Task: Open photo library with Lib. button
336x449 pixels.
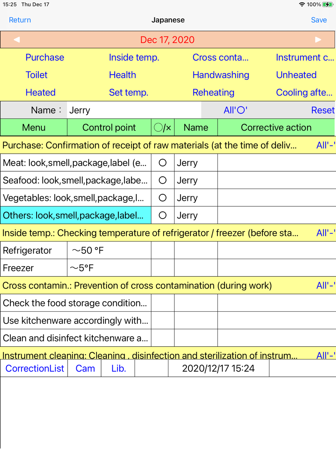Action: click(118, 368)
